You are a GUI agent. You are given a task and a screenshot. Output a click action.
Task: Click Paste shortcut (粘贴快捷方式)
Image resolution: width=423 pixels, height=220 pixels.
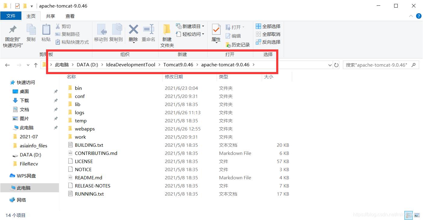[x=72, y=42]
